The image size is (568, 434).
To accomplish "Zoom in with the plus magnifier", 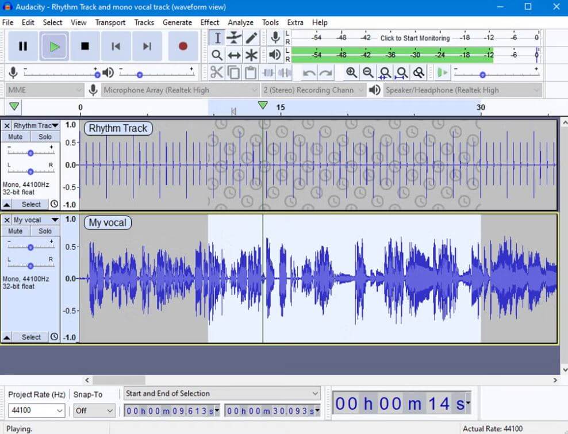I will [351, 72].
